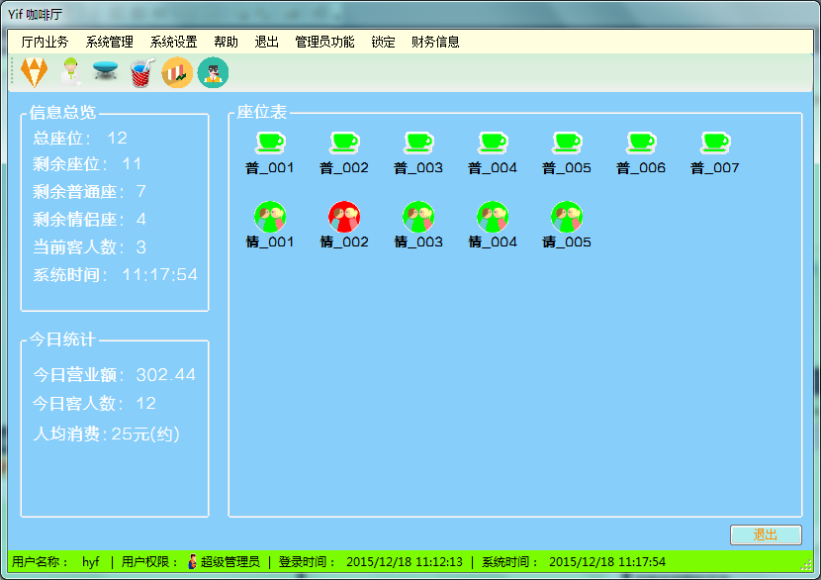Click the username hyf in status bar
The image size is (821, 580).
point(91,561)
